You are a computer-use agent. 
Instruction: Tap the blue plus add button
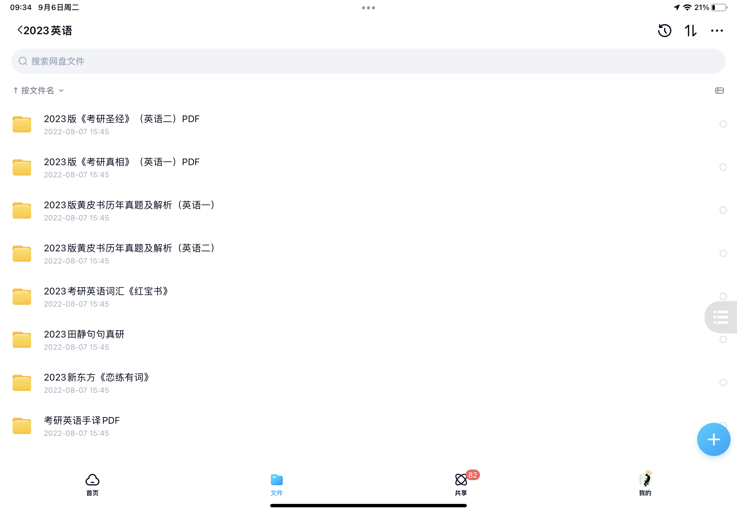click(713, 439)
